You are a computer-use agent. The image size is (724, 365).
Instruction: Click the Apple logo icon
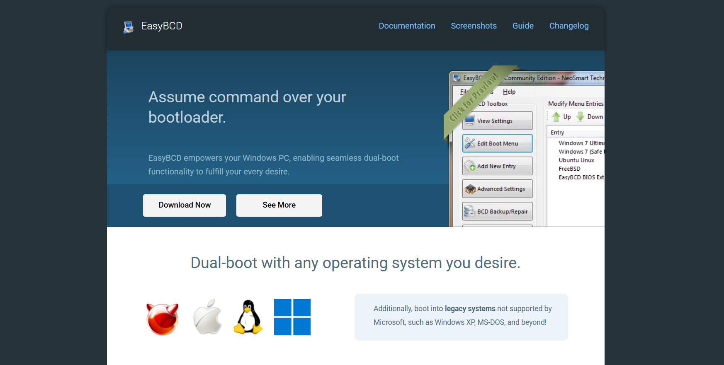(207, 317)
